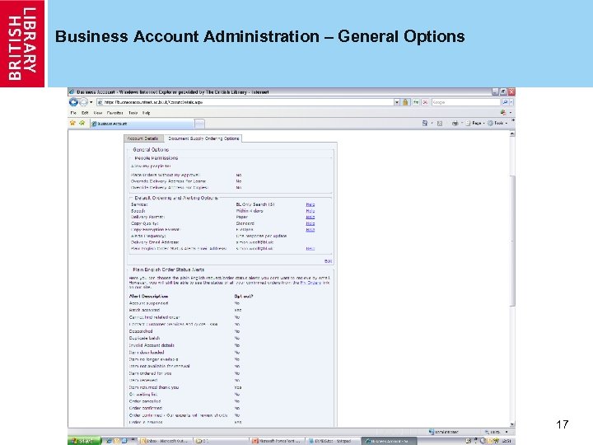Click the address bar URL field

click(245, 102)
